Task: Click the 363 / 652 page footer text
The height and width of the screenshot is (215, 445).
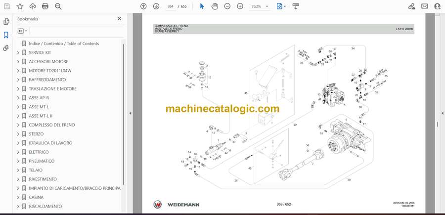Action: (x=283, y=204)
